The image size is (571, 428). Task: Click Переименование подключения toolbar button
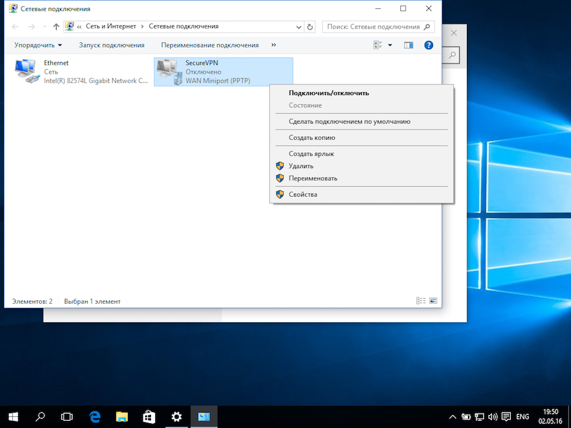pyautogui.click(x=210, y=45)
